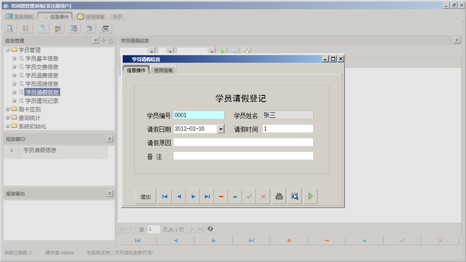466x262 pixels.
Task: Jump to first record using navigation icon
Action: pyautogui.click(x=165, y=196)
